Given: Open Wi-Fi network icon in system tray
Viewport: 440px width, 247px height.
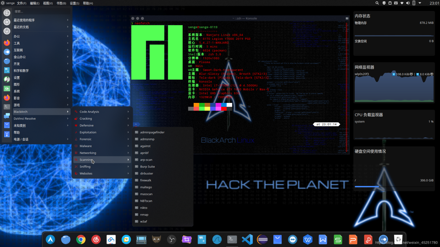Looking at the screenshot, I should pyautogui.click(x=402, y=3).
